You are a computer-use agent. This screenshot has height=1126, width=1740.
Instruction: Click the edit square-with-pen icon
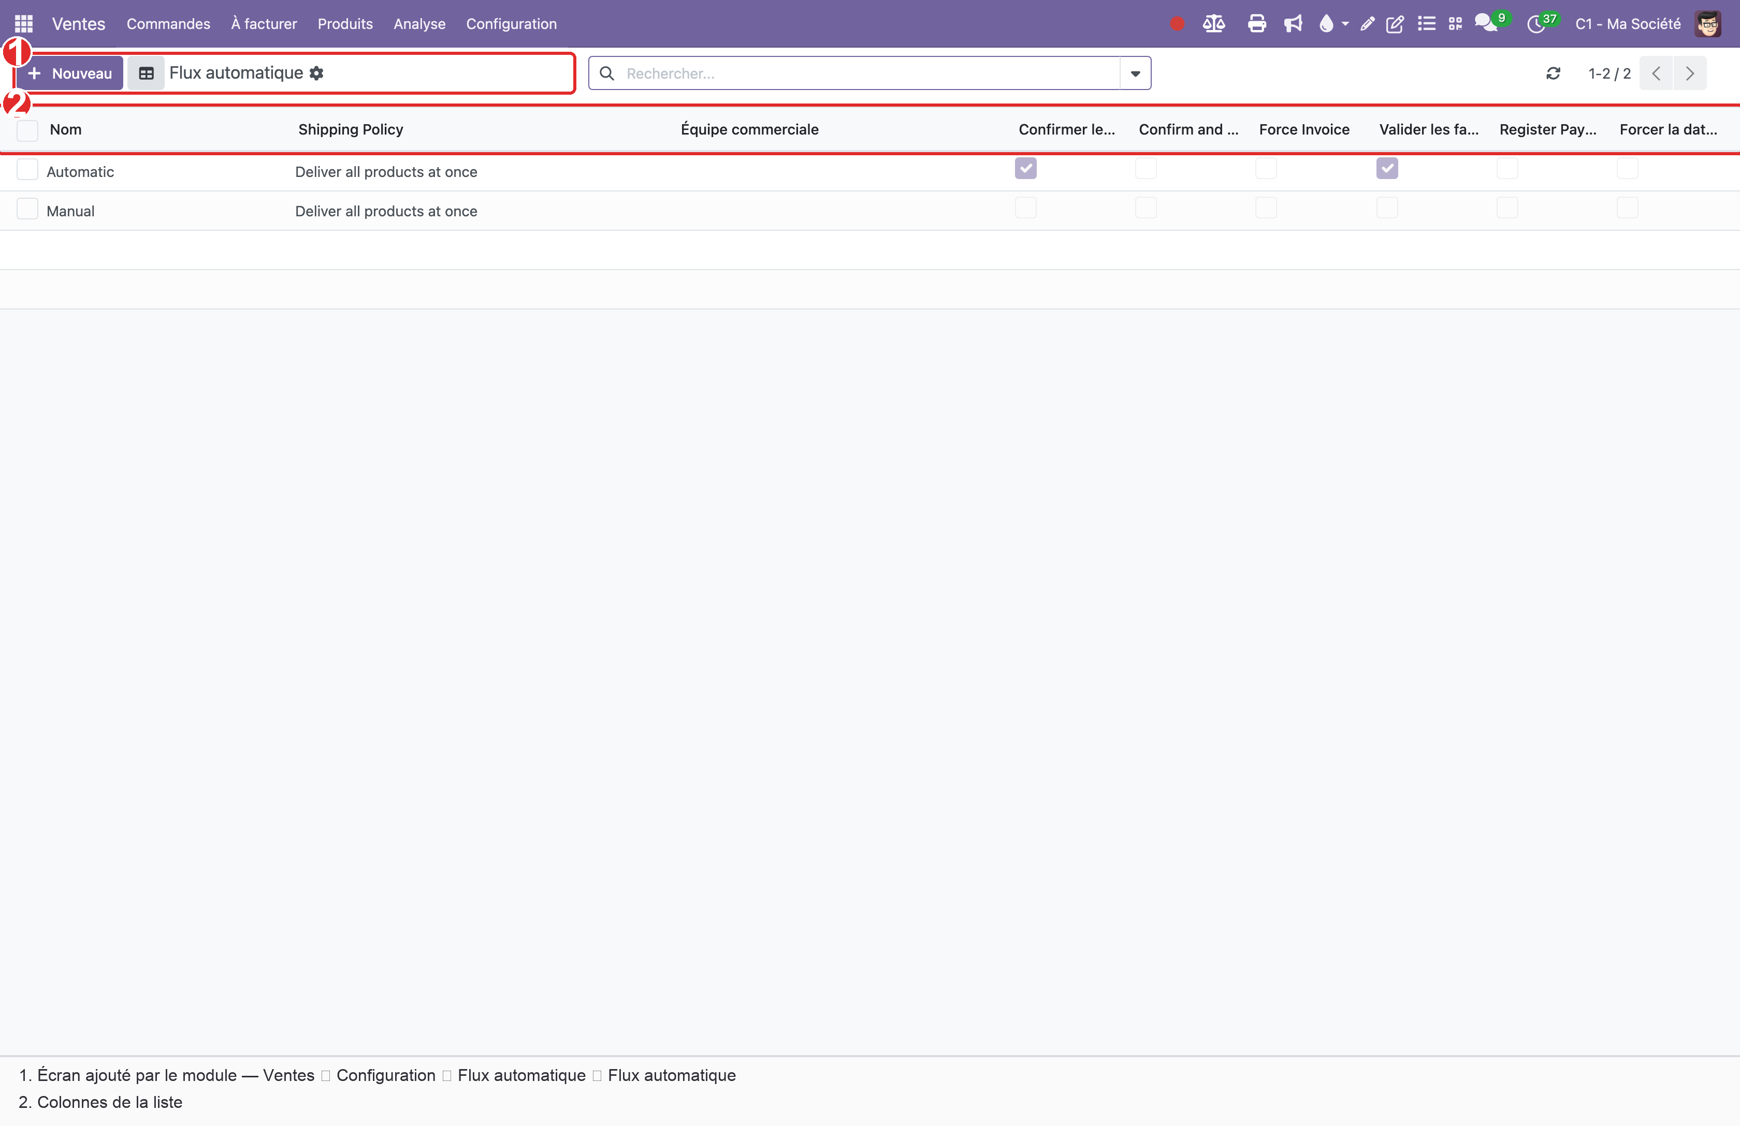pos(1395,24)
